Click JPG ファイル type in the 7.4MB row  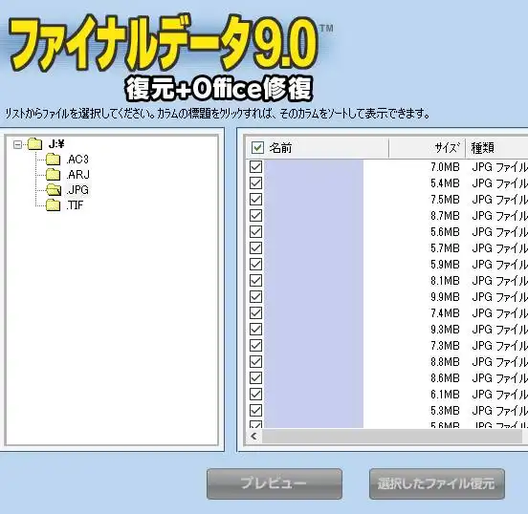pos(499,313)
